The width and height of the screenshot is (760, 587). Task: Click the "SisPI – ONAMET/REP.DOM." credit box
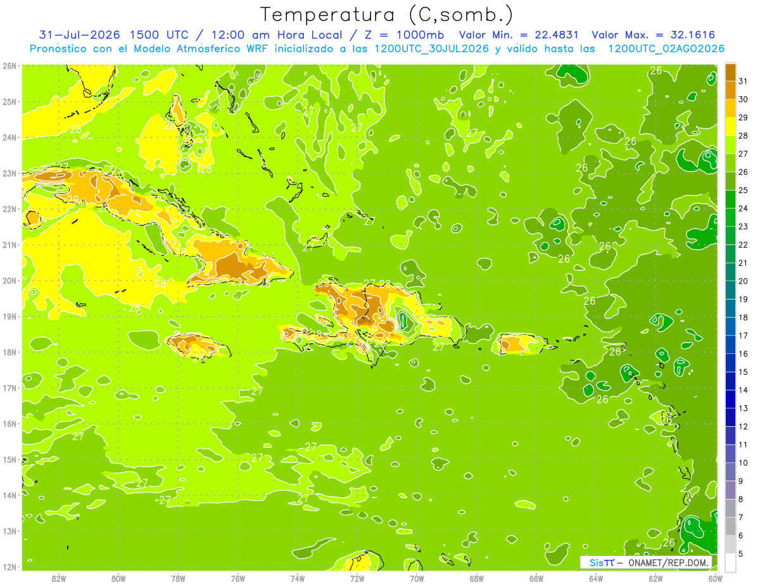[x=646, y=562]
